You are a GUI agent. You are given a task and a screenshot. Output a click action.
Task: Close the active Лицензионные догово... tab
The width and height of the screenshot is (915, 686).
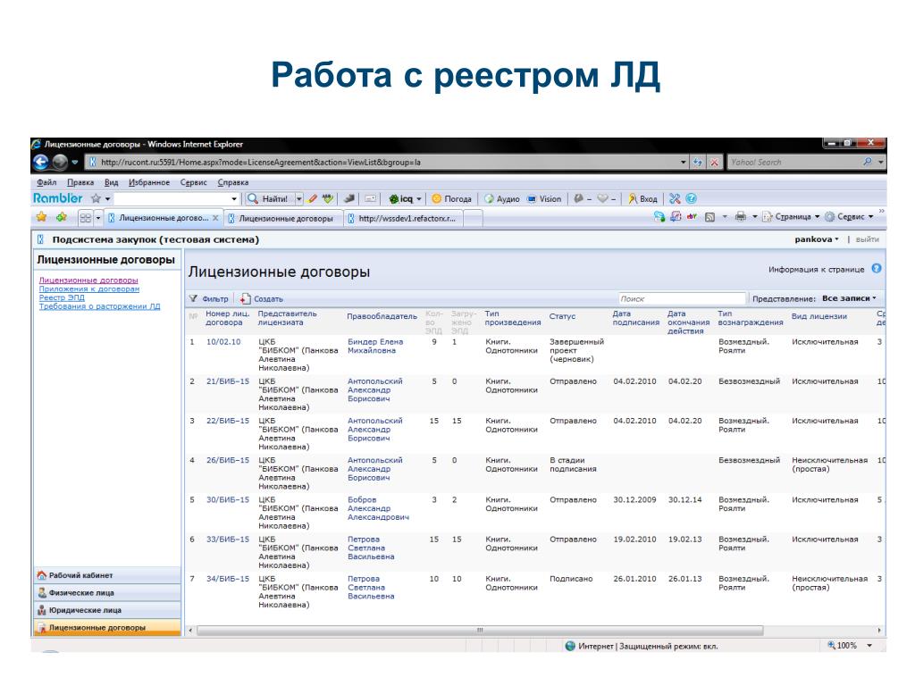click(215, 218)
